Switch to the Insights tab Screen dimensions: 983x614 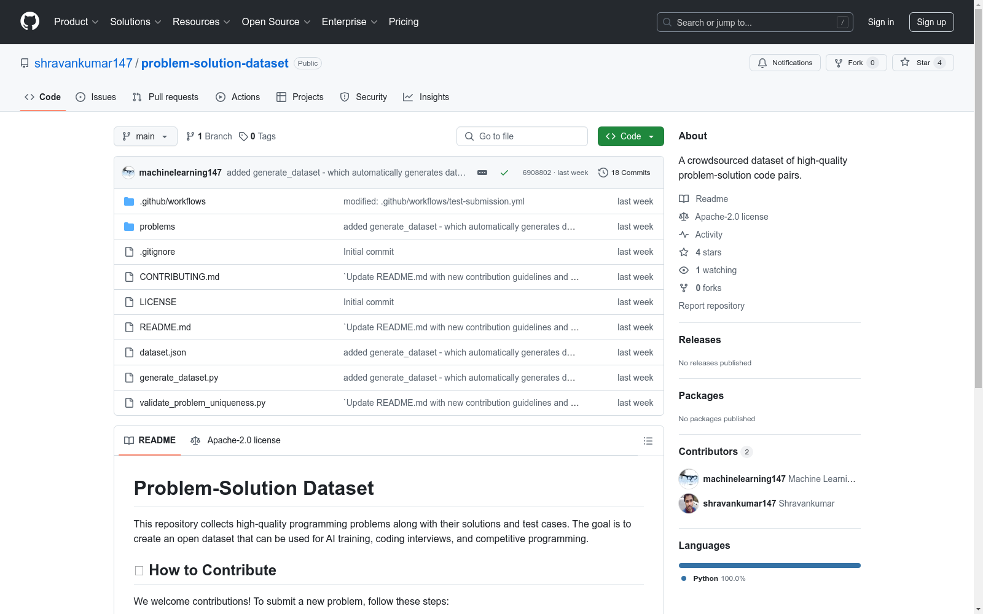[x=426, y=97]
